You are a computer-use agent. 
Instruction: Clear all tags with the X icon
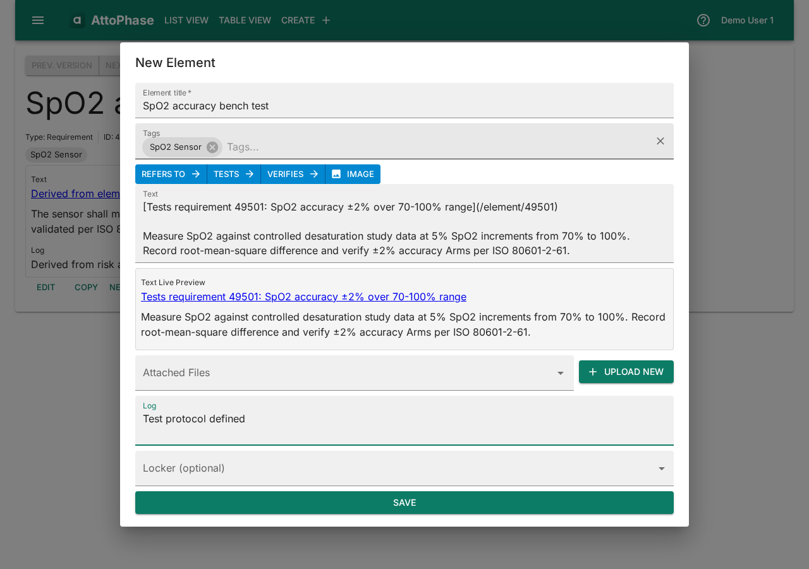[x=660, y=141]
